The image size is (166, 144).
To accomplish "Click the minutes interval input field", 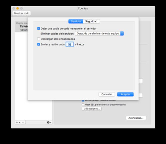I will click(x=70, y=44).
